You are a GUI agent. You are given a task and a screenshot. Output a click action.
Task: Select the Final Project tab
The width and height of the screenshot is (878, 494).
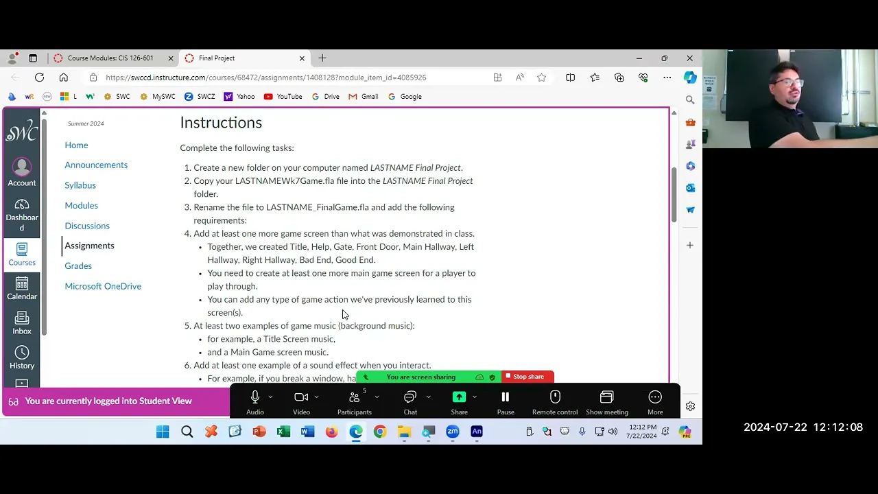[x=217, y=58]
